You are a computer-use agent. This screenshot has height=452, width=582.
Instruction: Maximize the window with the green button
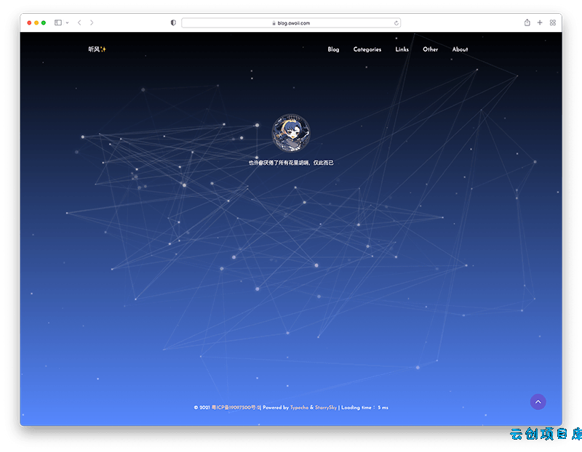(x=44, y=23)
